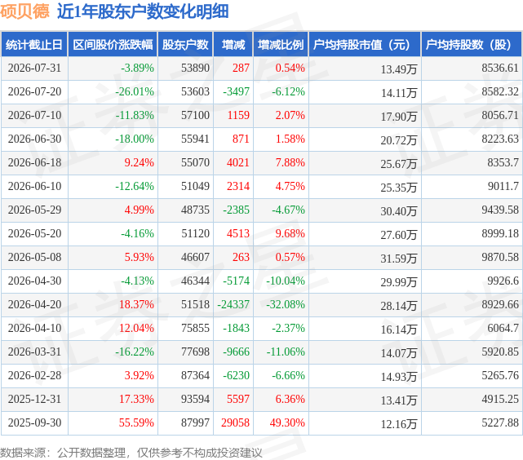Viewport: 523px width, 460px height.
Task: Select the 2026-07-31 date cell
Action: click(35, 68)
